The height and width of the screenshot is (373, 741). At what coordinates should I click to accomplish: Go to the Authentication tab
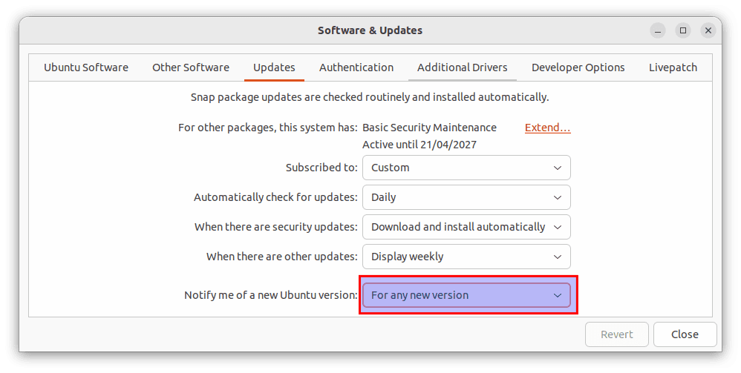click(356, 67)
